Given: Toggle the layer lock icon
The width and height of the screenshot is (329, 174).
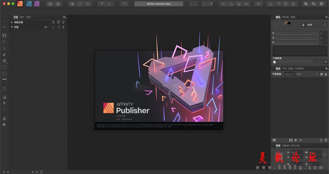Looking at the screenshot, I should tap(326, 74).
